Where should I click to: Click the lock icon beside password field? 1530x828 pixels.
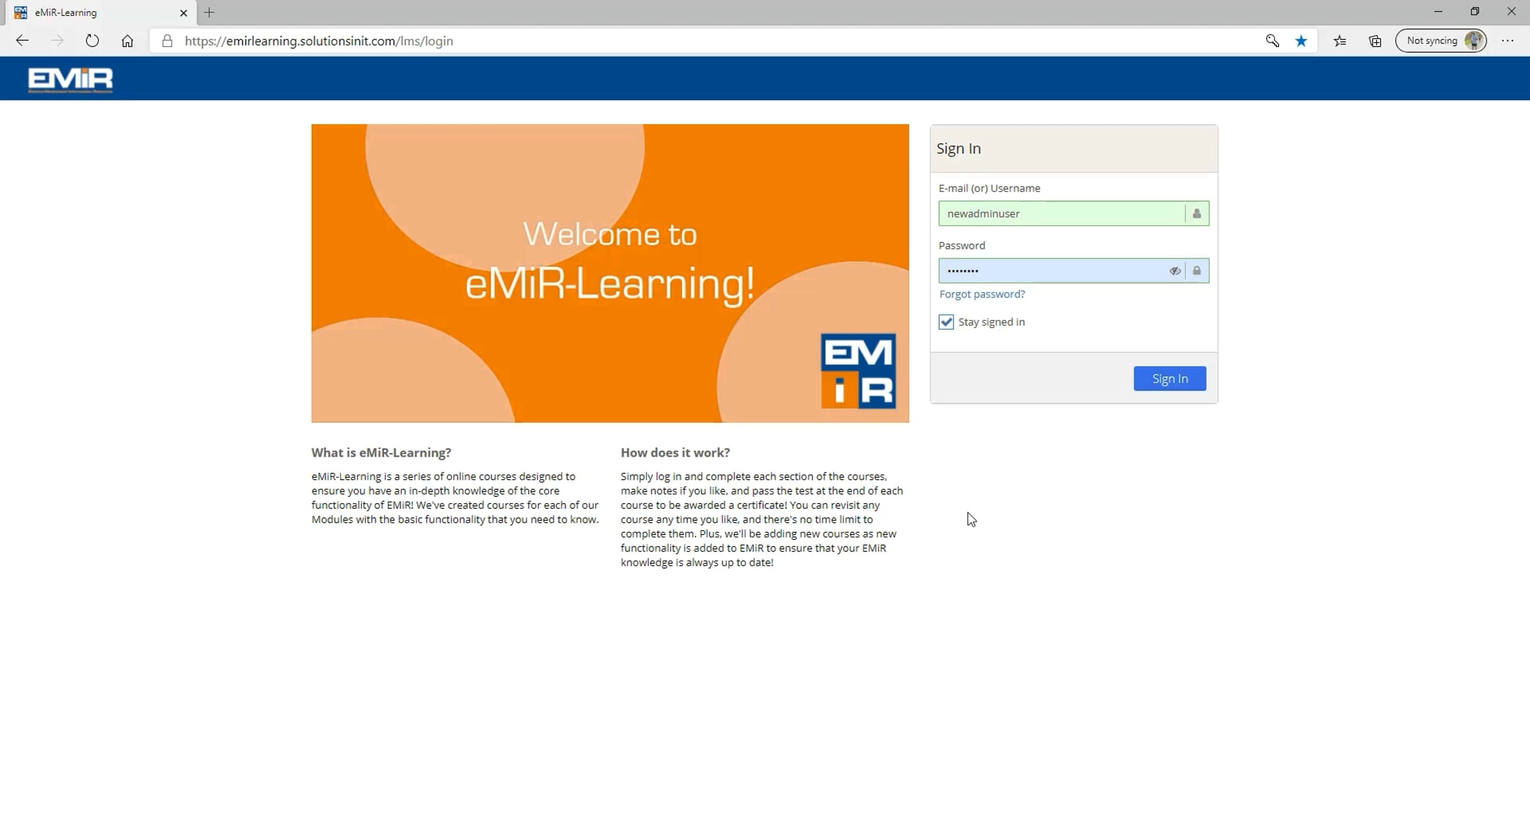(1197, 271)
